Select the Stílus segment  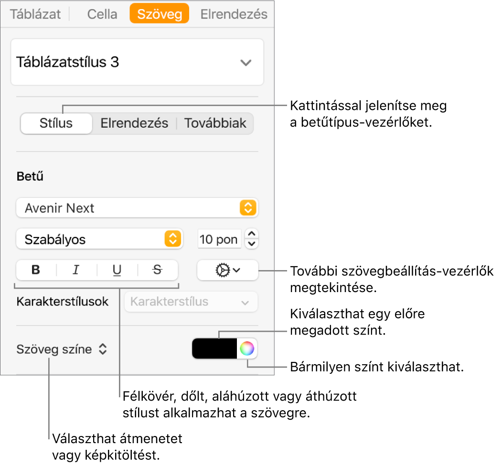click(56, 123)
